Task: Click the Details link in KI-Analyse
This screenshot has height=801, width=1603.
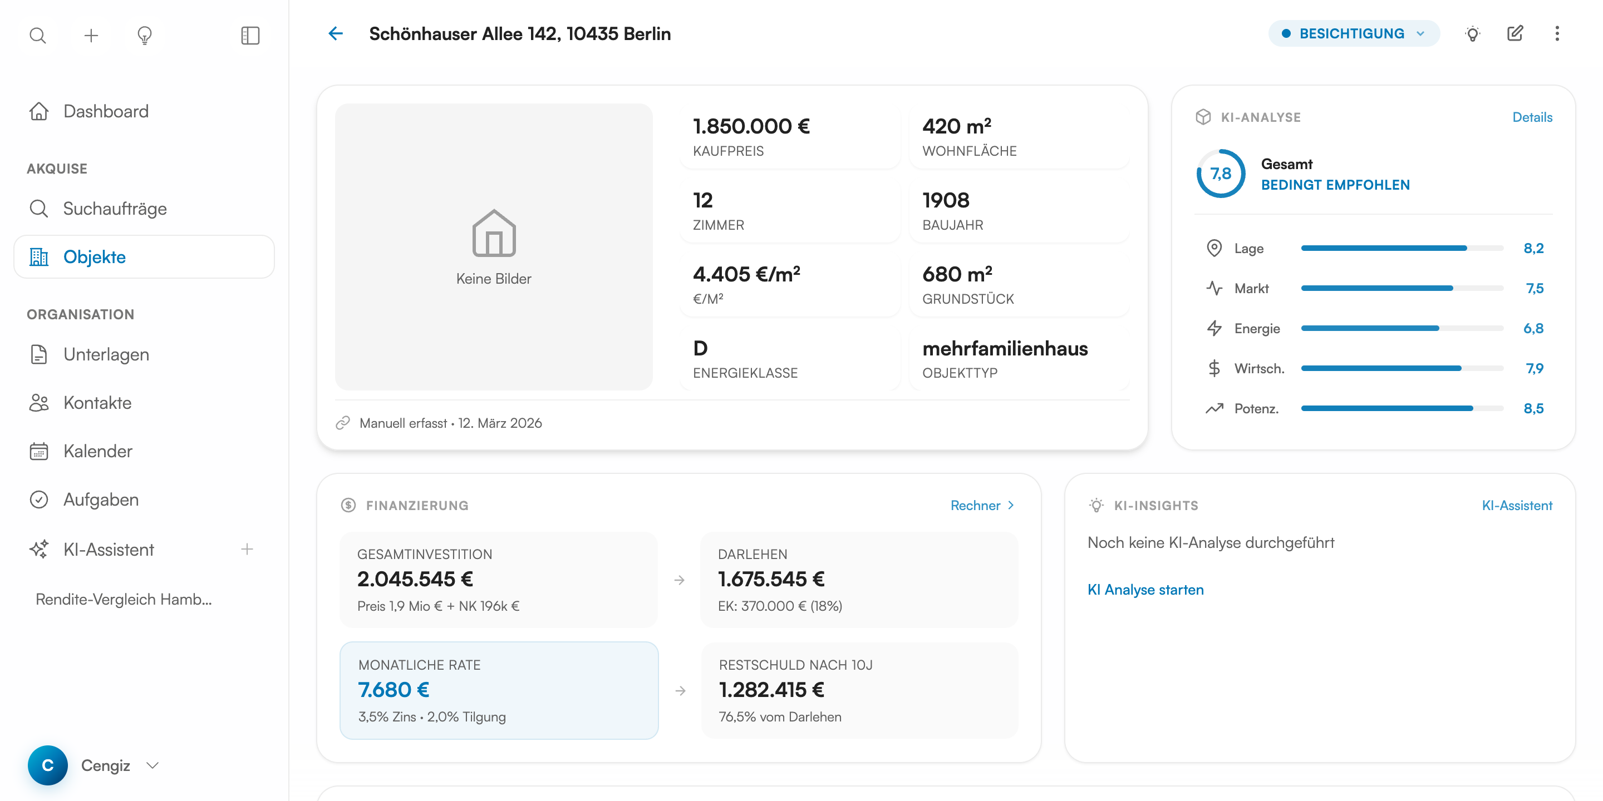Action: pyautogui.click(x=1532, y=116)
